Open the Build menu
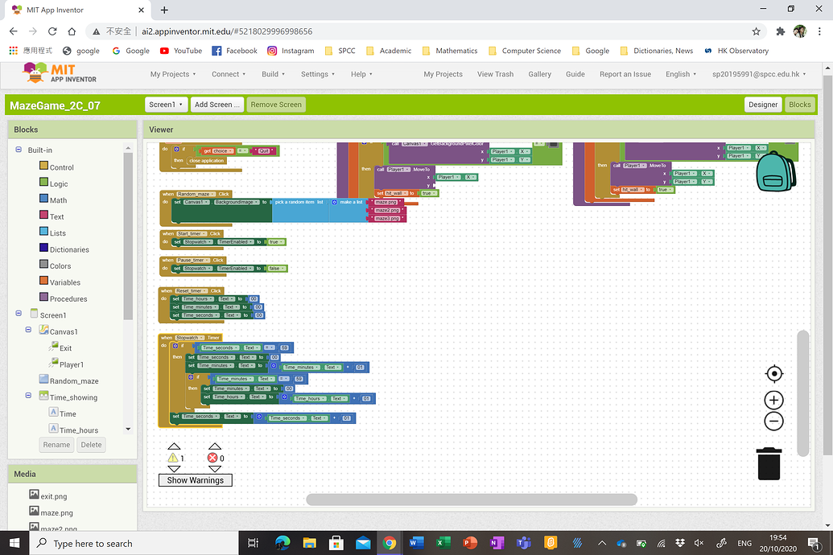The image size is (833, 555). [x=274, y=74]
